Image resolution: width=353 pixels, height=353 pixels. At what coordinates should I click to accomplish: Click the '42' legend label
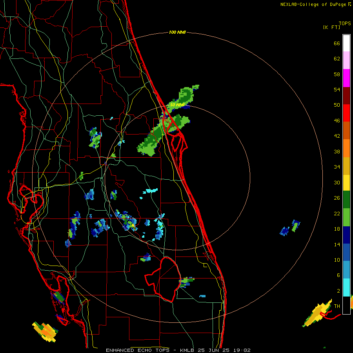[337, 136]
